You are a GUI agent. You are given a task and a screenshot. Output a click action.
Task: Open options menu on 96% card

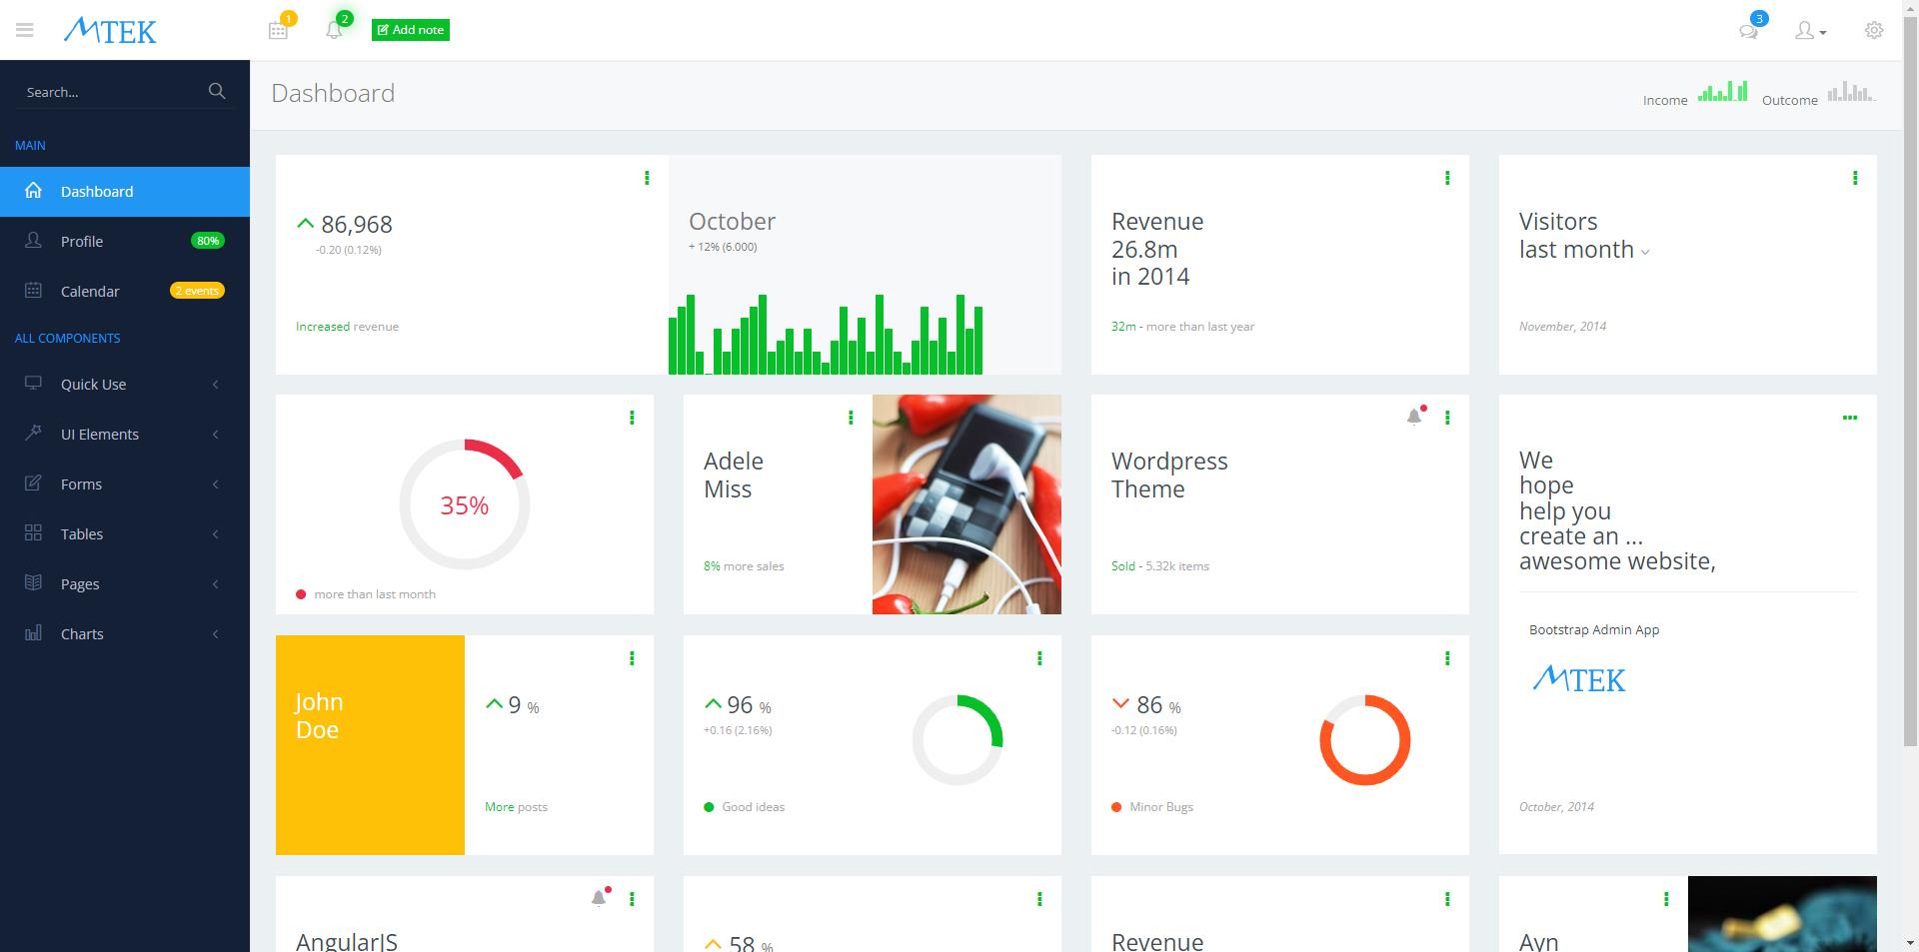[1039, 658]
